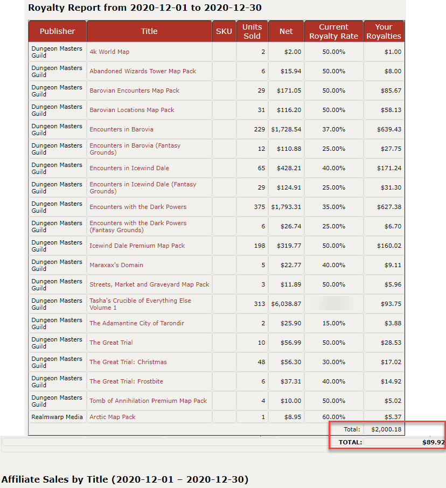The image size is (446, 488).
Task: Open Abandoned Wizards Tower Map Pack link
Action: (143, 71)
